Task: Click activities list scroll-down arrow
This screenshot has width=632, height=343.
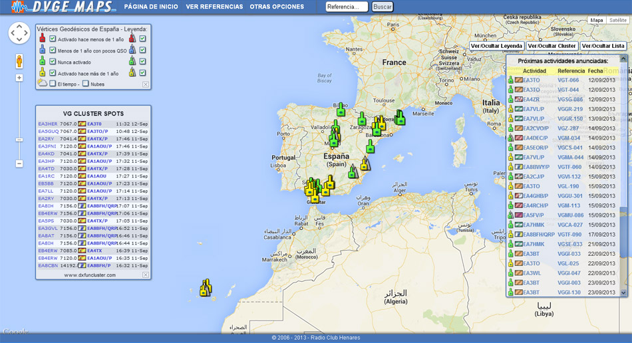Action: (x=623, y=293)
